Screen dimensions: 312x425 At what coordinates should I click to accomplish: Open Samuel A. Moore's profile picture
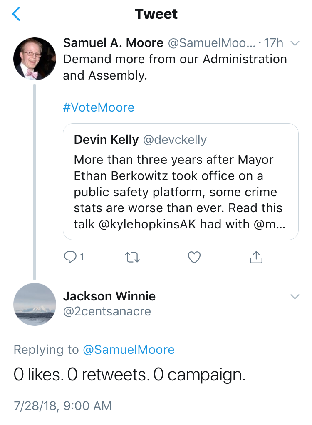pos(35,59)
